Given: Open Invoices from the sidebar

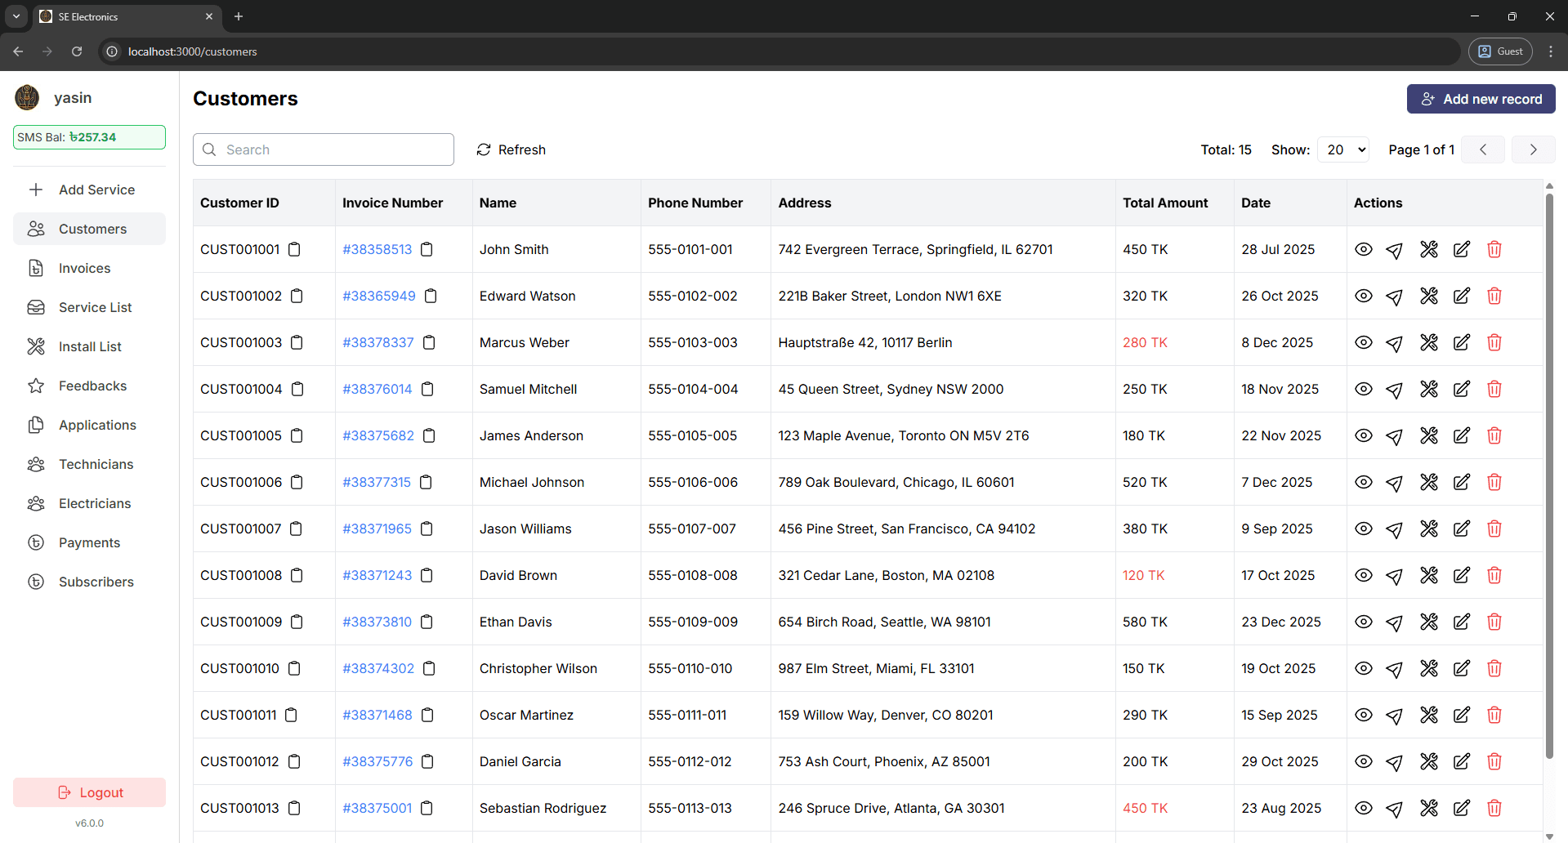Looking at the screenshot, I should click(84, 268).
